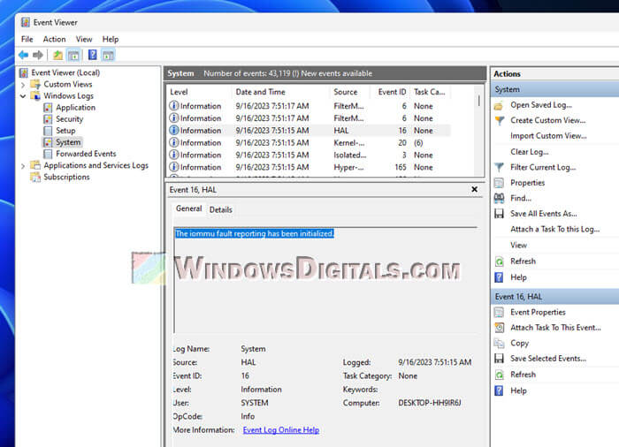Viewport: 619px width, 447px height.
Task: Open the Help menu
Action: pos(111,39)
